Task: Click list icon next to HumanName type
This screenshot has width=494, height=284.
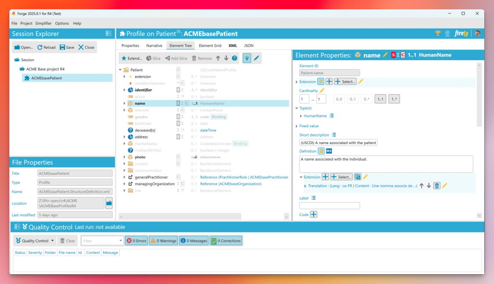Action: click(332, 116)
